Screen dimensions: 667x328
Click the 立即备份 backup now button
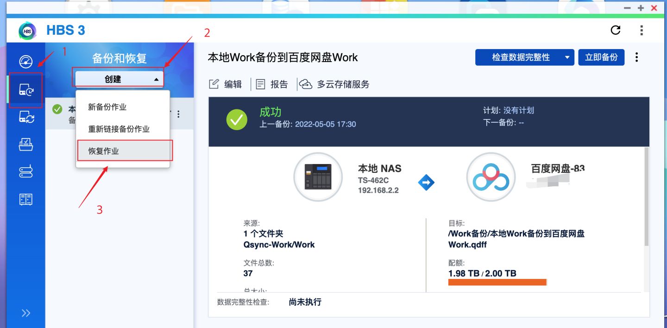(x=601, y=57)
